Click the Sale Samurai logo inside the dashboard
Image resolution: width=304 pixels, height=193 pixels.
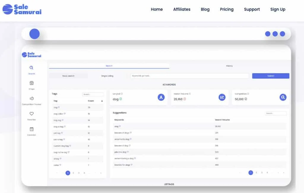coord(31,55)
